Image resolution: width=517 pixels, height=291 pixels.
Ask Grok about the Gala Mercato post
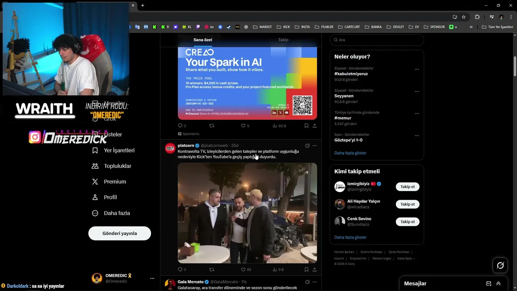pos(307,282)
